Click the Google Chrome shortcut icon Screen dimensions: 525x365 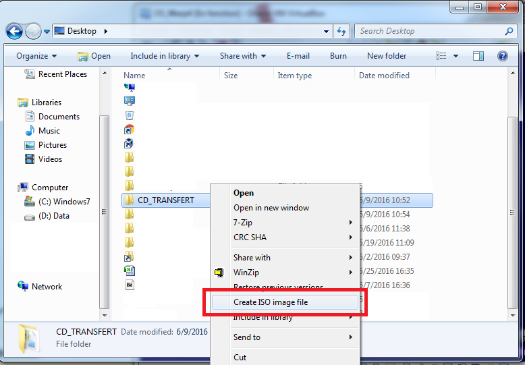pos(129,129)
